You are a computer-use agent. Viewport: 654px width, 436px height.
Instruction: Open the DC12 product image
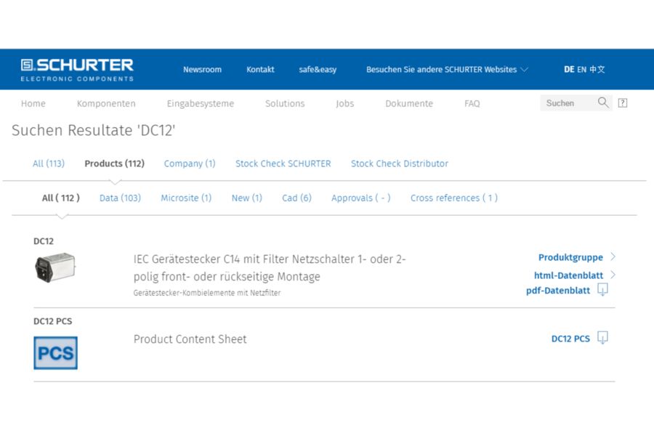coord(55,267)
